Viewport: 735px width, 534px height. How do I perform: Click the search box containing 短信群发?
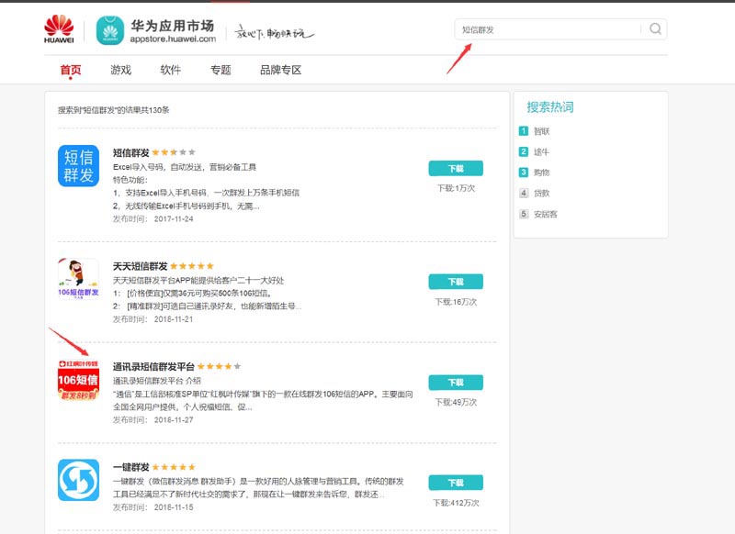pyautogui.click(x=551, y=29)
